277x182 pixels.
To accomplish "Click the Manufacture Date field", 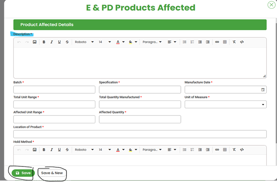I will [226, 90].
